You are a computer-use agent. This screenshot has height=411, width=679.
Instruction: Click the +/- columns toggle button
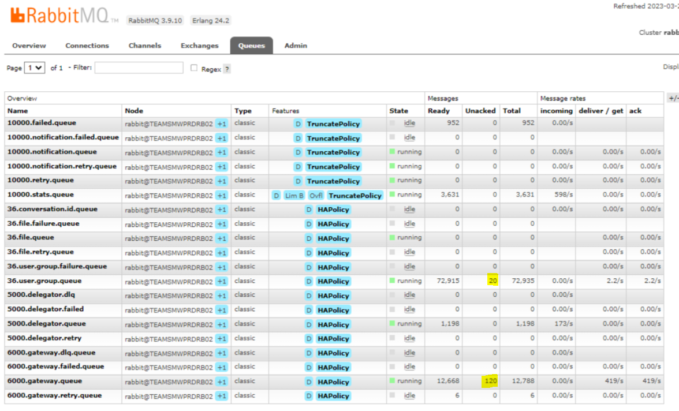(x=673, y=98)
